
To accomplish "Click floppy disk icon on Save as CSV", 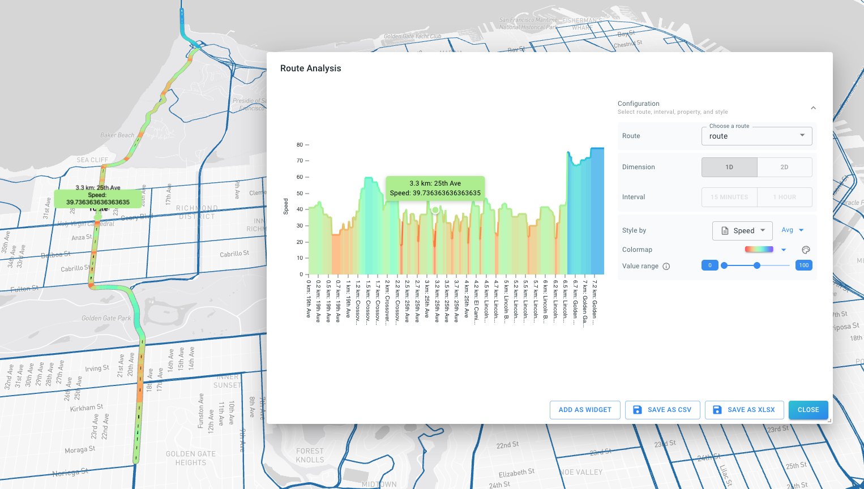I will (x=637, y=410).
